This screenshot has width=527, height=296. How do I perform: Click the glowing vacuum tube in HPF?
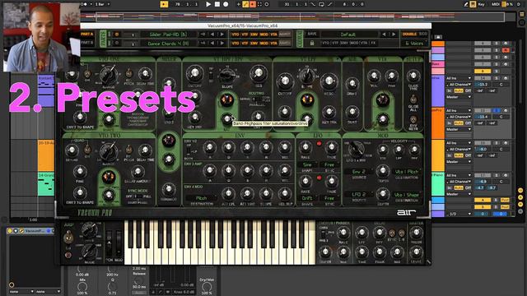tap(227, 99)
